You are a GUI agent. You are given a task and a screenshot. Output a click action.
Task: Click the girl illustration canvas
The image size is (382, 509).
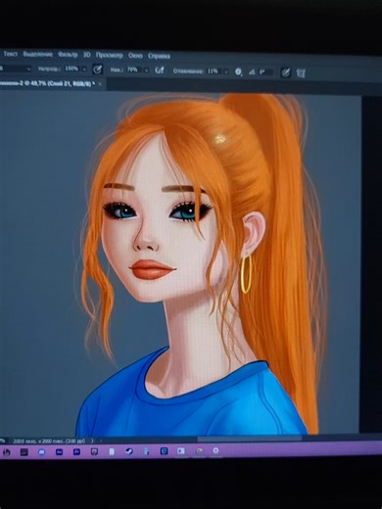coord(180,264)
